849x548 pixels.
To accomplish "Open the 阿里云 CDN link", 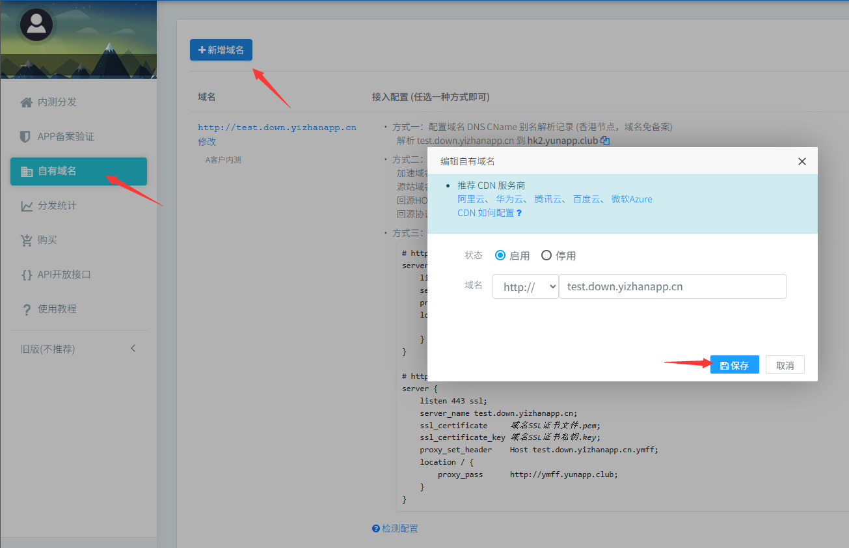I will tap(470, 199).
